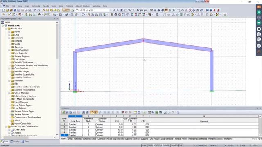Switch to the Cross-Sections table tab
The height and width of the screenshot is (147, 262).
tap(167, 139)
